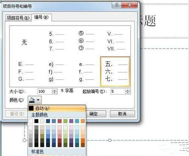189x156 pixels.
Task: Close the 项目符号和编号 dialog
Action: (129, 5)
